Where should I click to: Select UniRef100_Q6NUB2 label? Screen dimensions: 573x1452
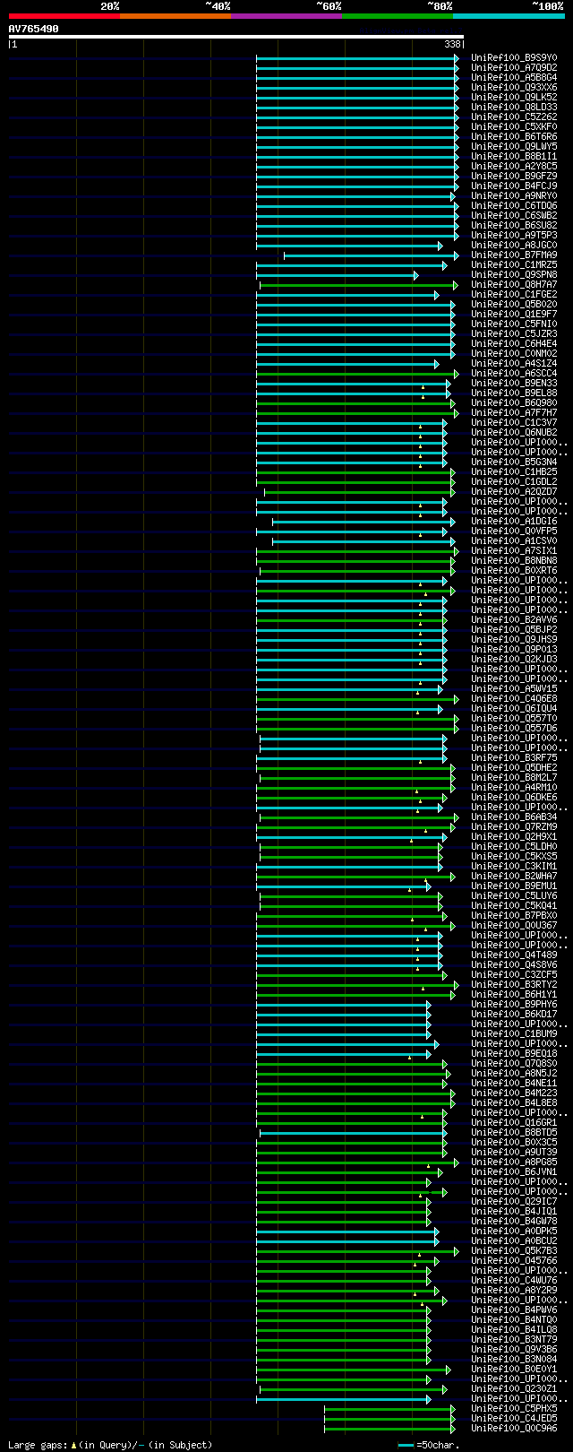tap(514, 433)
